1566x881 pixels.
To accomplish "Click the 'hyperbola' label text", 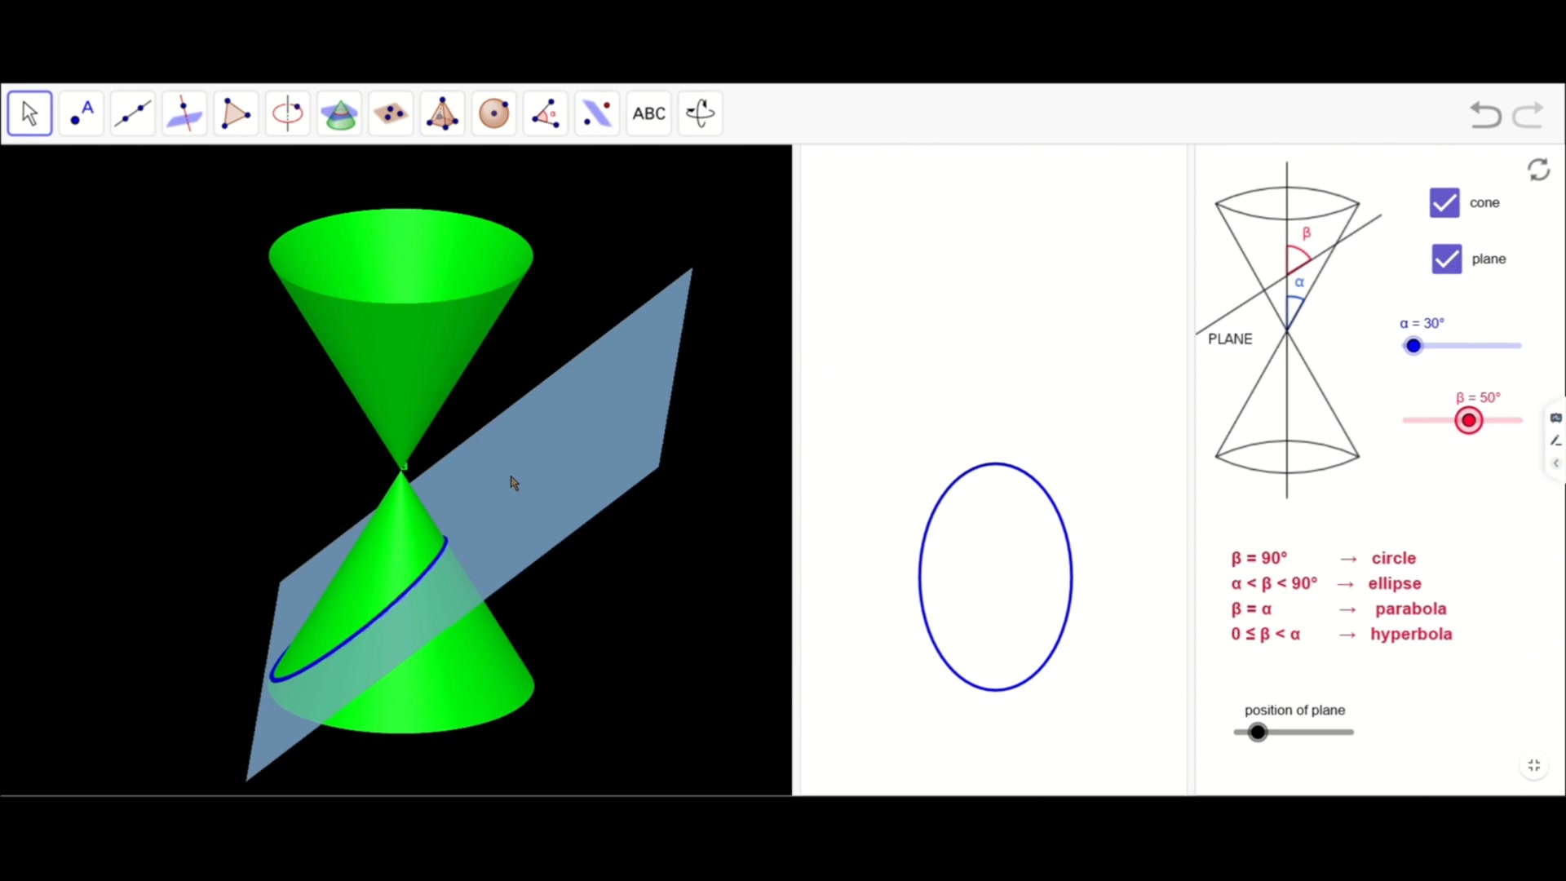I will click(1411, 634).
